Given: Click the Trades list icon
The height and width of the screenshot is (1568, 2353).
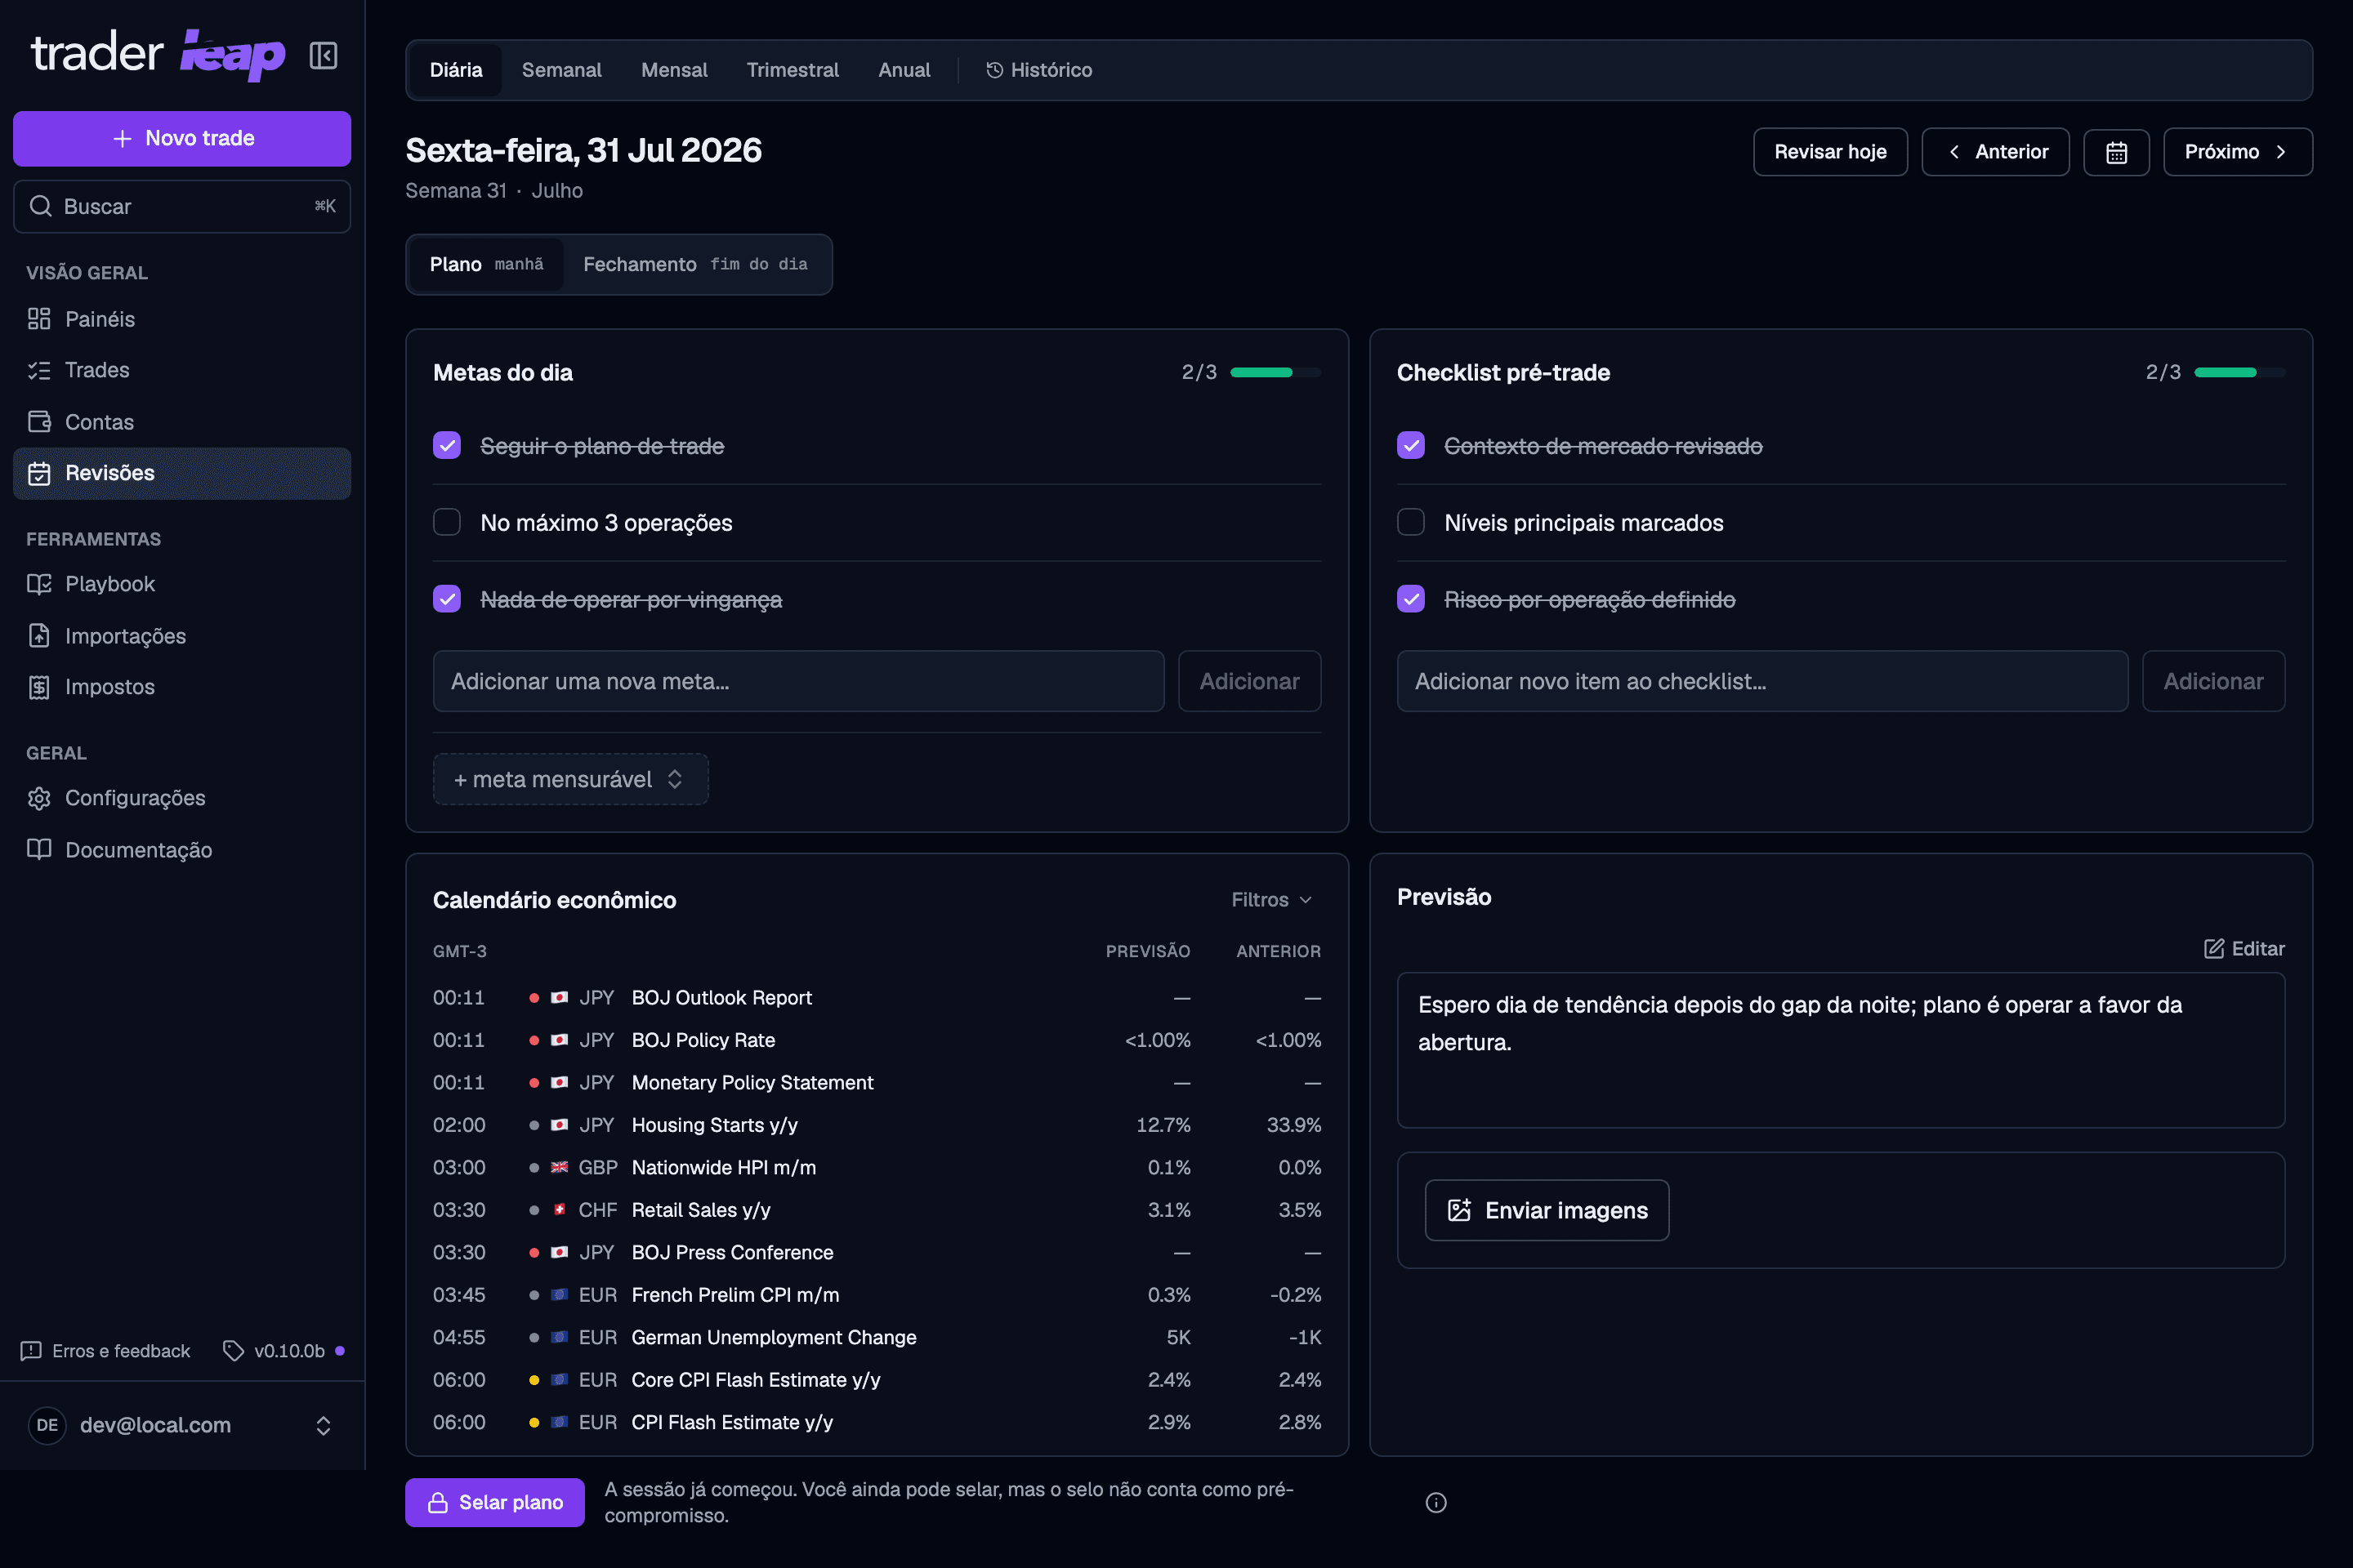Looking at the screenshot, I should [39, 370].
